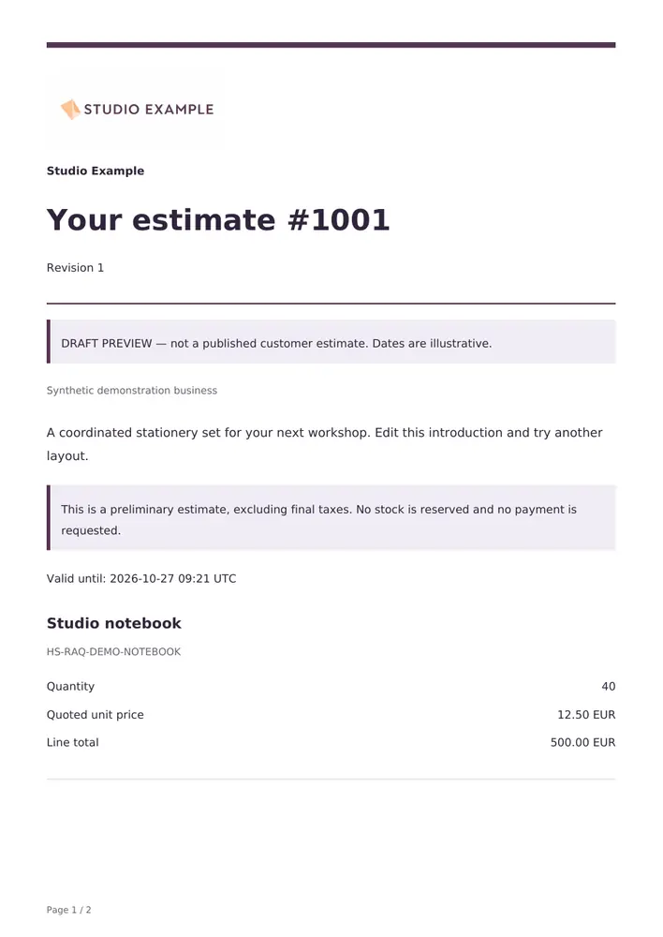Click the preliminary estimate disclaimer box
Image resolution: width=663 pixels, height=937 pixels.
coord(331,517)
